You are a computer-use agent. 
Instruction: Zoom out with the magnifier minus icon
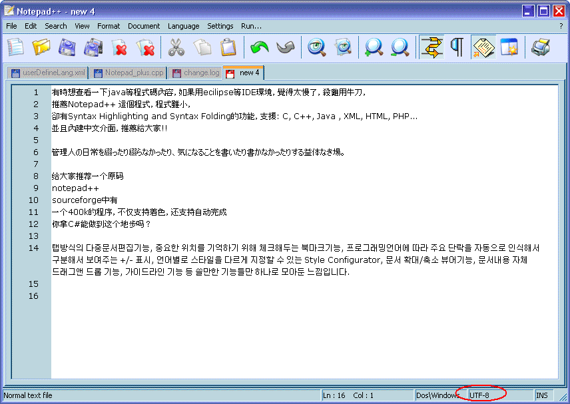pos(400,47)
